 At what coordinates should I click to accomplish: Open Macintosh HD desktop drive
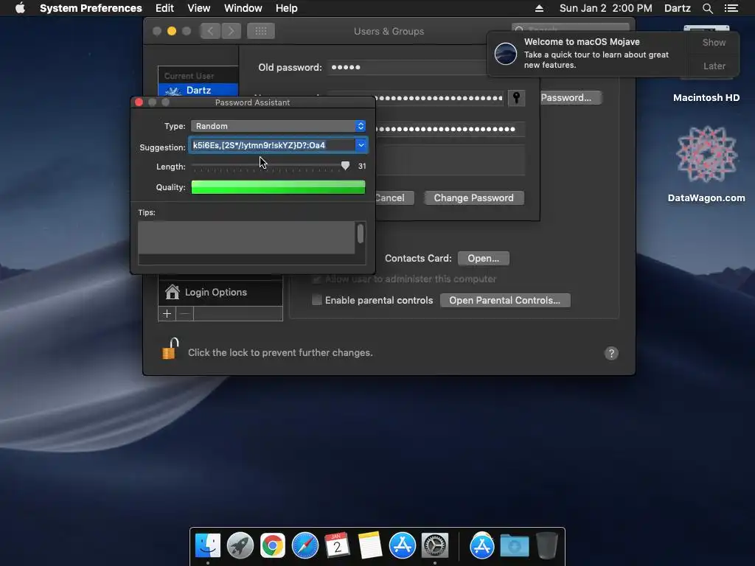coord(706,97)
